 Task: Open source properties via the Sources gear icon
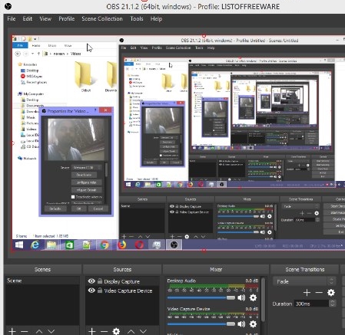click(116, 331)
